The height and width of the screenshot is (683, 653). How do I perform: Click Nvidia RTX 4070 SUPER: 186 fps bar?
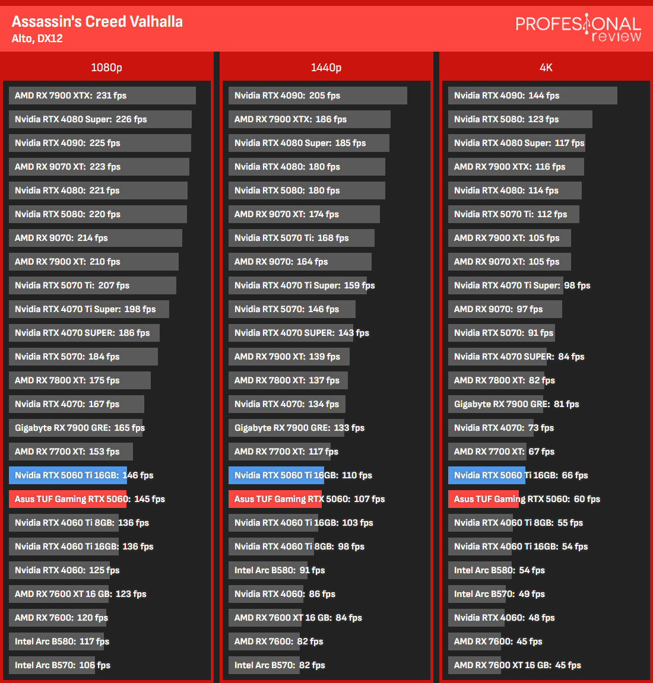[84, 333]
